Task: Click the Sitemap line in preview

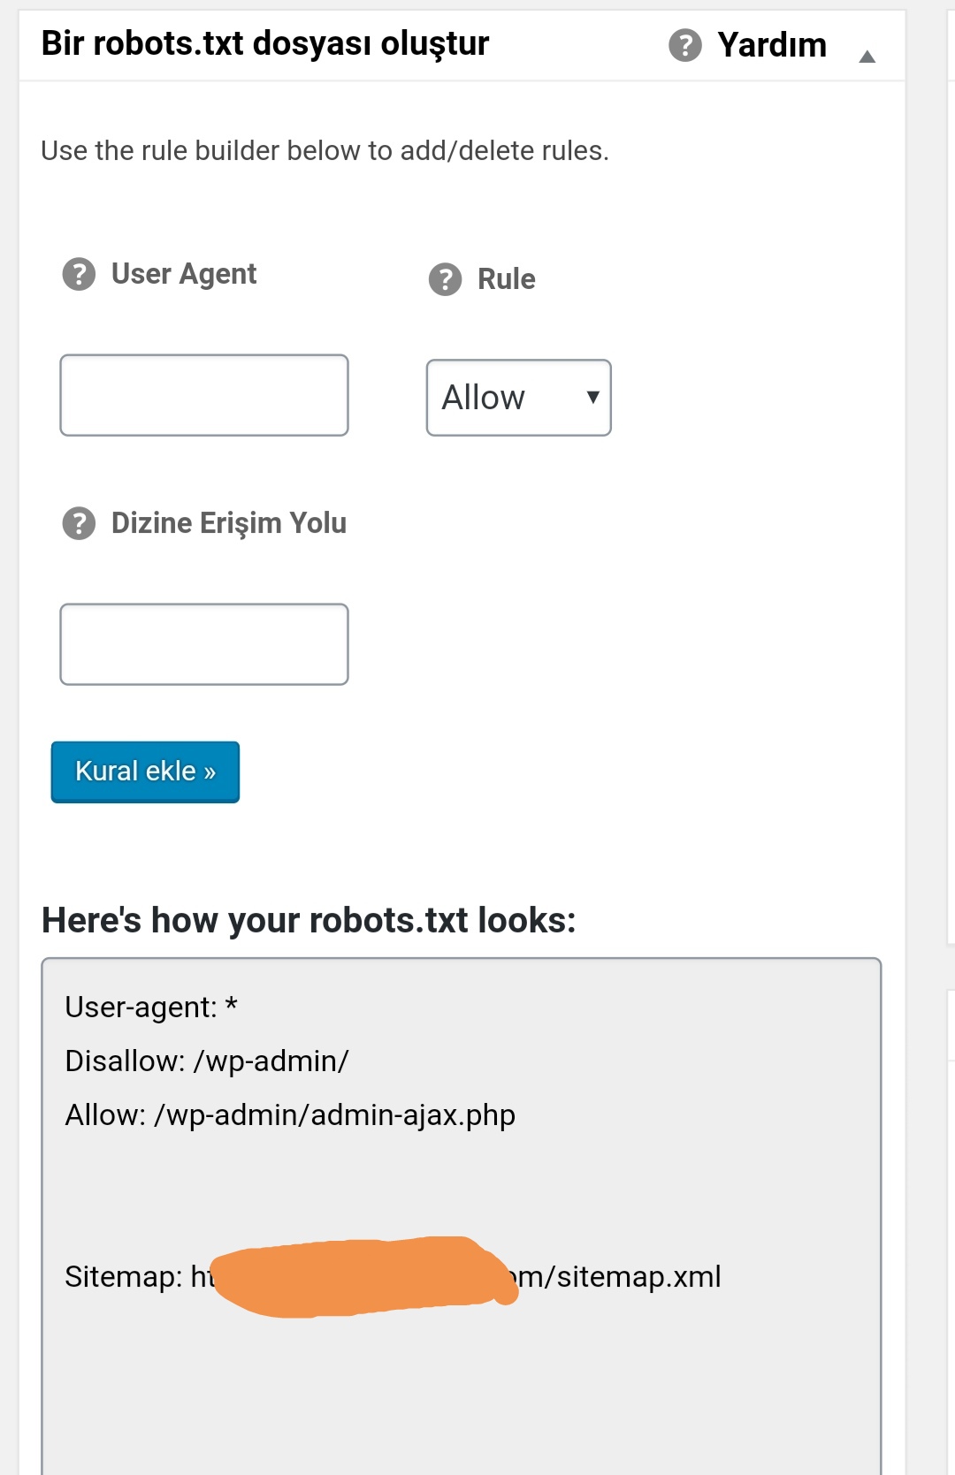Action: [x=393, y=1276]
